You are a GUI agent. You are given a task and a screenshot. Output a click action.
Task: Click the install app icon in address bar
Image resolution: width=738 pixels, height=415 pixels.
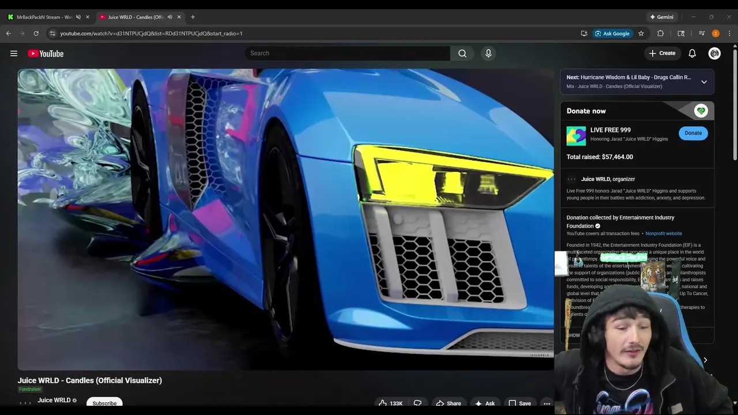584,33
